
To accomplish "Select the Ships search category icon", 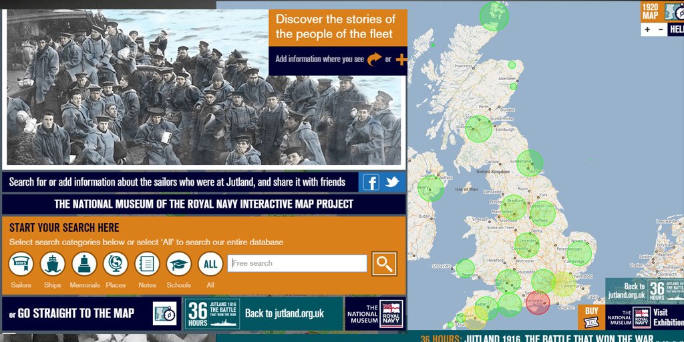I will click(x=52, y=264).
